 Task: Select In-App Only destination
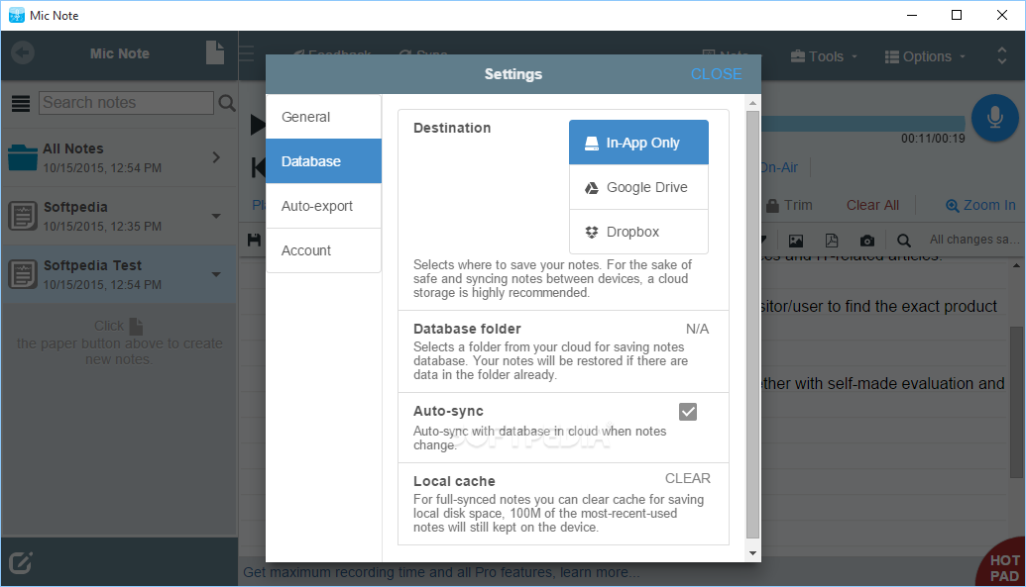(638, 143)
